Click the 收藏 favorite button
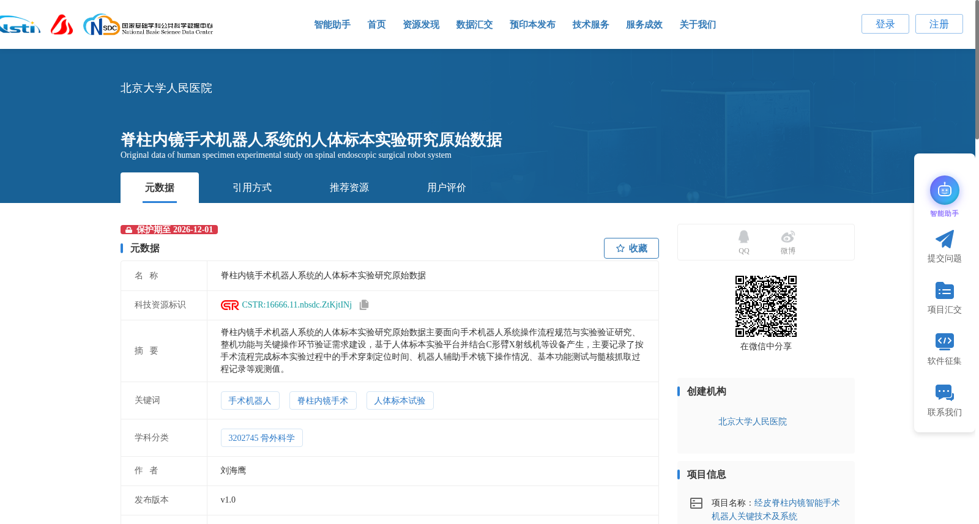This screenshot has height=524, width=979. (631, 248)
